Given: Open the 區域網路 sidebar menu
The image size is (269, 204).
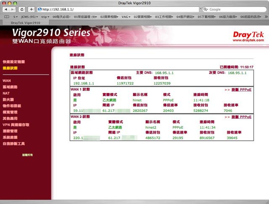Looking at the screenshot, I should coord(10,87).
